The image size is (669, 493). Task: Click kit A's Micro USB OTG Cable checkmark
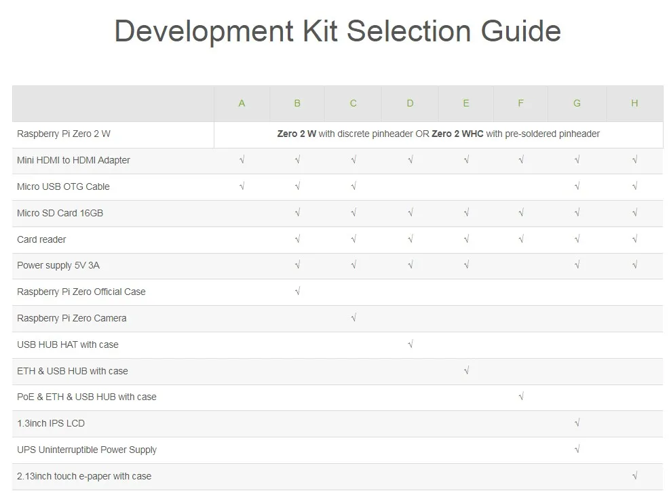(242, 186)
